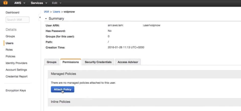
Task: Click the AWS cube logo icon
Action: pos(5,3)
